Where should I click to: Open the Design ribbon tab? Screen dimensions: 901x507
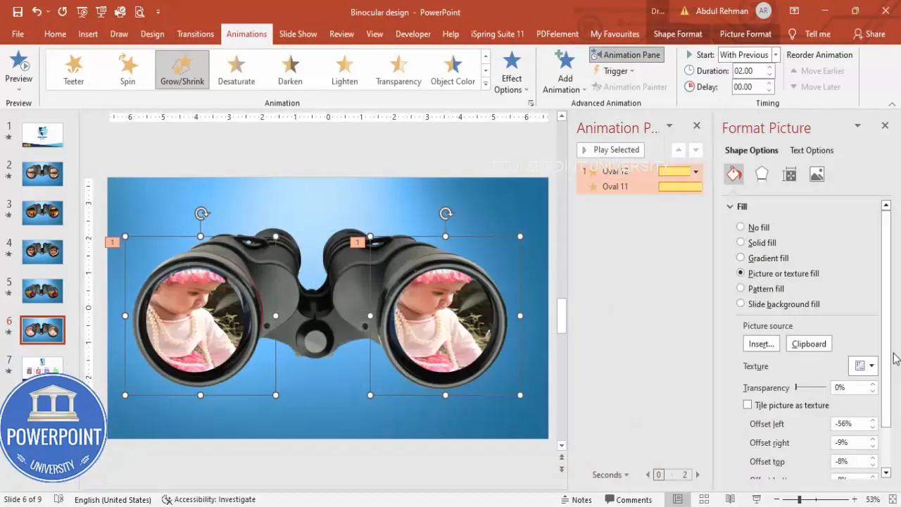coord(152,34)
